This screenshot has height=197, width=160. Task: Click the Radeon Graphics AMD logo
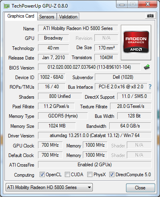(x=136, y=42)
